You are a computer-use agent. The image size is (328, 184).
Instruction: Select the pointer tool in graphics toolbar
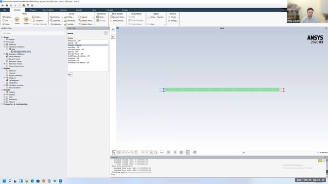pyautogui.click(x=114, y=152)
